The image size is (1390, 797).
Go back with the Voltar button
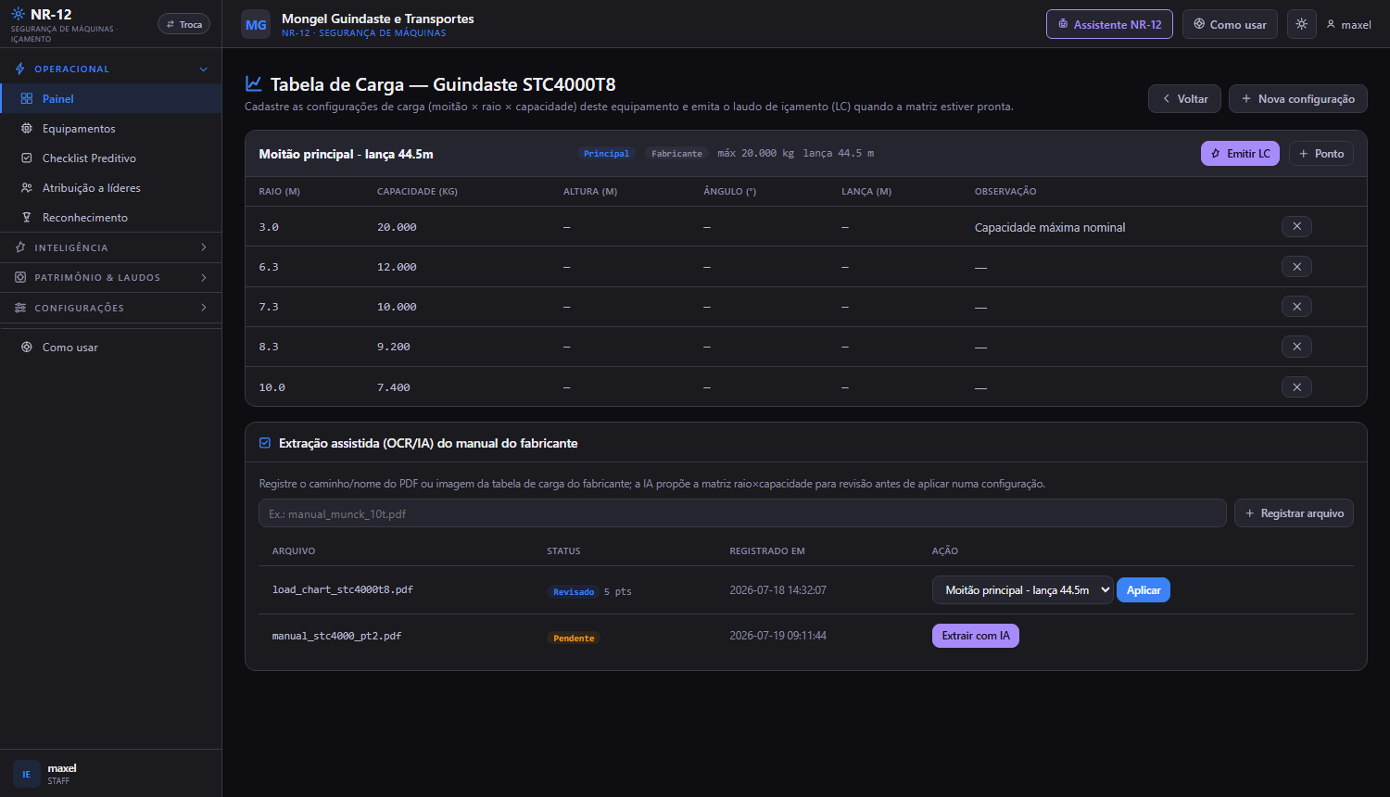coord(1184,98)
